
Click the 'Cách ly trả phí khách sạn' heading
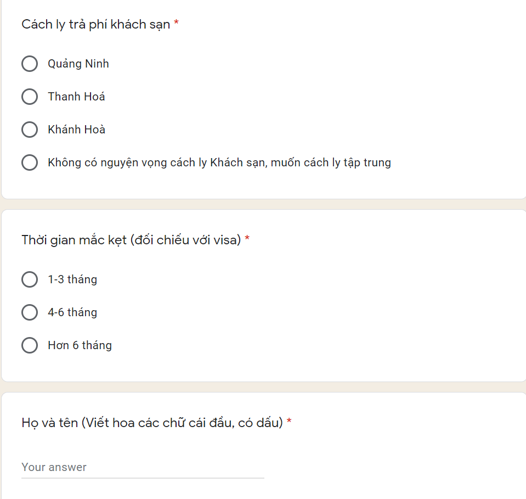click(x=96, y=25)
